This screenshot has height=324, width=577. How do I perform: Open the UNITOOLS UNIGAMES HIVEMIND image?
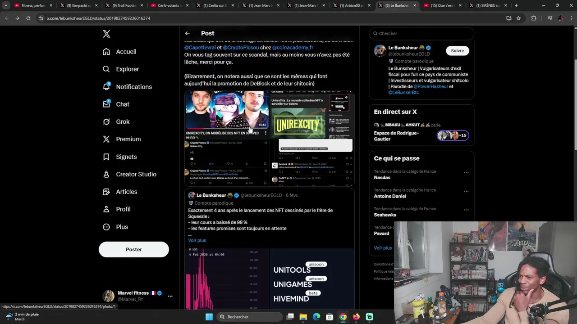(312, 279)
